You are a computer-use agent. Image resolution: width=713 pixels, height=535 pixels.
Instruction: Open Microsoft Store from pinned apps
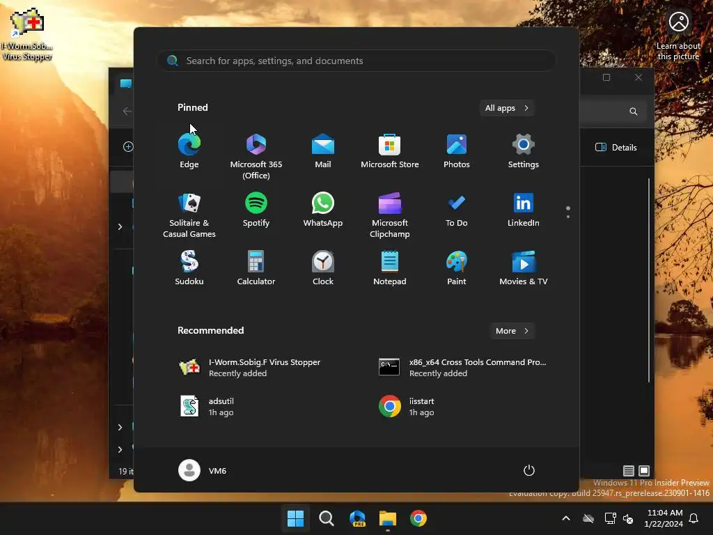point(390,151)
